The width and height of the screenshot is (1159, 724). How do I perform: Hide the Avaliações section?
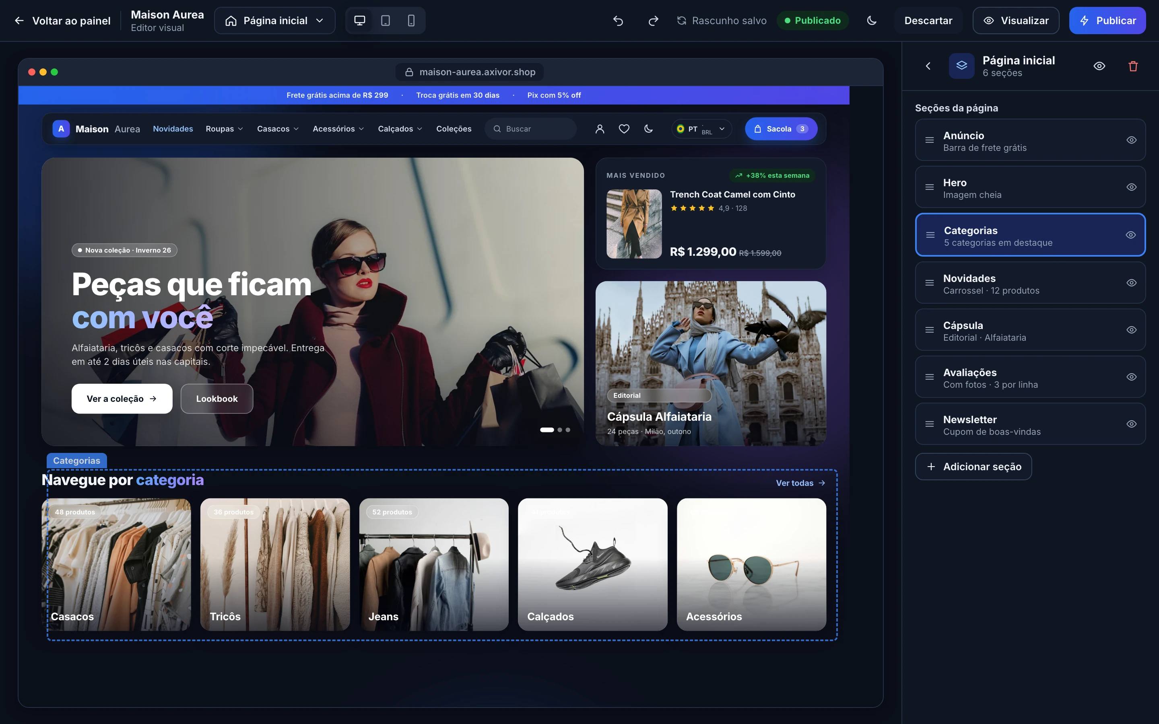pyautogui.click(x=1132, y=377)
